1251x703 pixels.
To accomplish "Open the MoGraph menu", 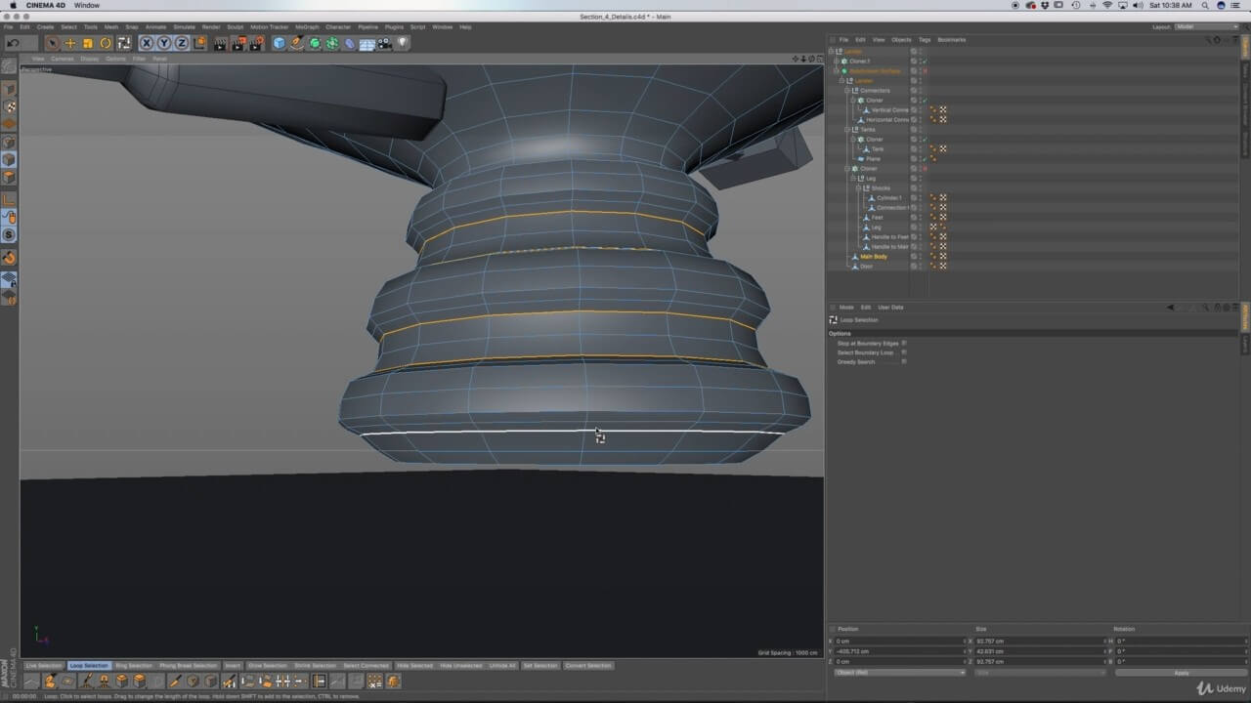I will (x=307, y=26).
